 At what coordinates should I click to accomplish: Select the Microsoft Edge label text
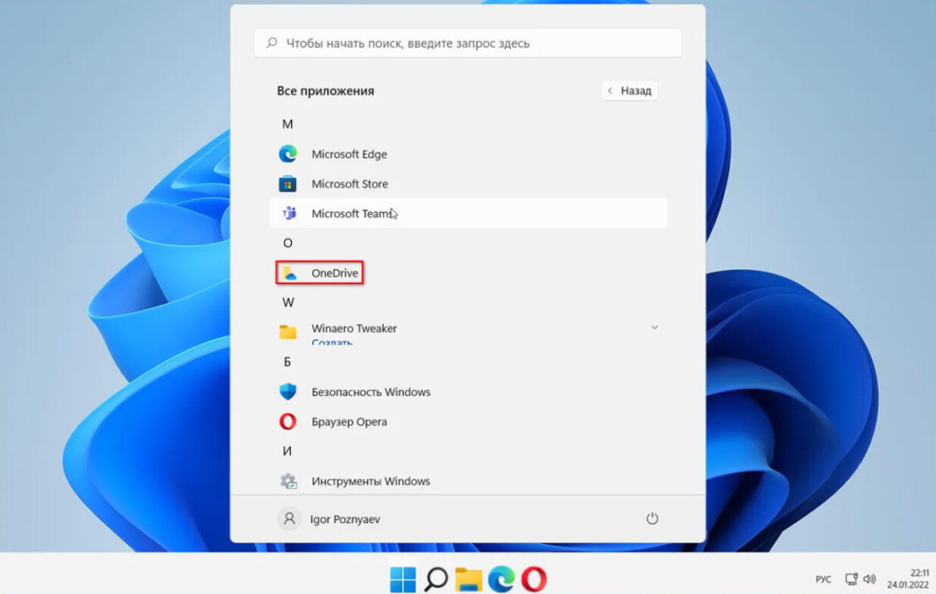point(350,154)
